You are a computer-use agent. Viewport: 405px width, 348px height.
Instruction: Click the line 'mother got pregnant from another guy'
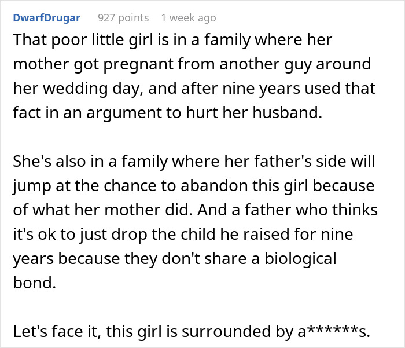192,64
